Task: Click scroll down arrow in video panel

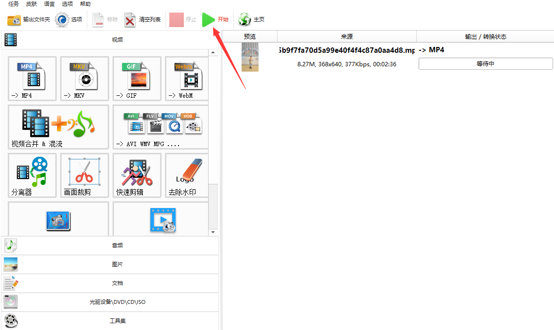Action: (213, 232)
